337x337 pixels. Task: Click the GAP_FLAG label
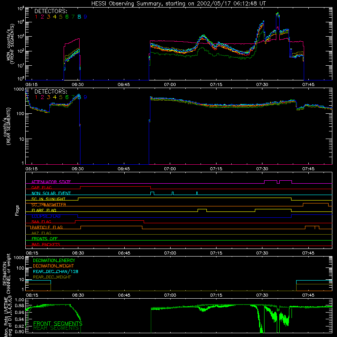[x=41, y=187]
